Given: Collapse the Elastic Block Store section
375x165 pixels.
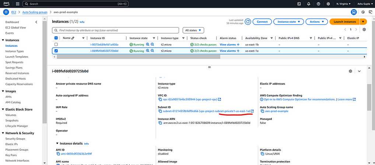Looking at the screenshot, I should tap(3, 110).
